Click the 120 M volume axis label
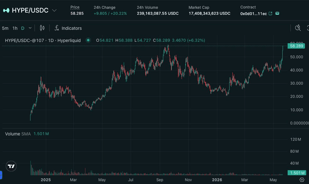309x184 pixels. point(295,139)
